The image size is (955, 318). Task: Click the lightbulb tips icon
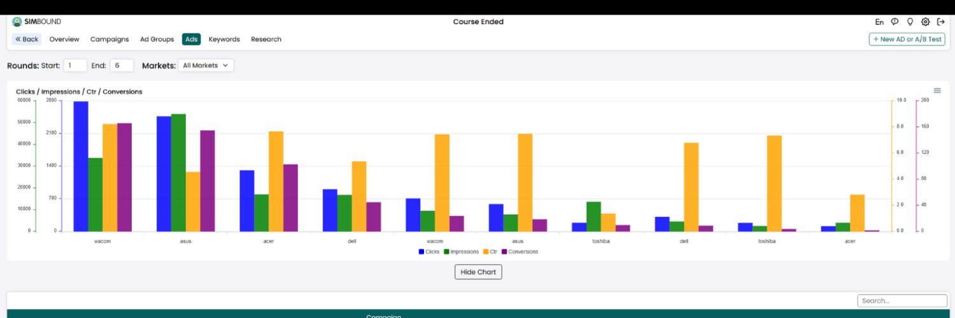(x=910, y=22)
